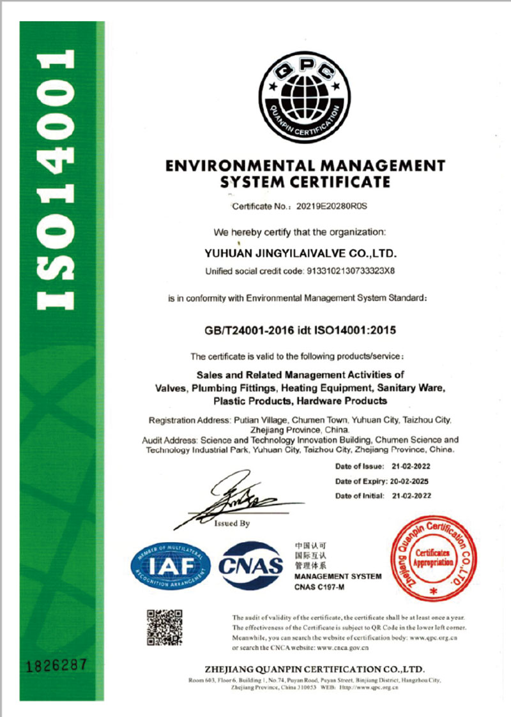This screenshot has height=717, width=511.
Task: Click ZHEJIANG QUANPIN CERTIFICATION CO.,LTD. footer
Action: [x=315, y=670]
